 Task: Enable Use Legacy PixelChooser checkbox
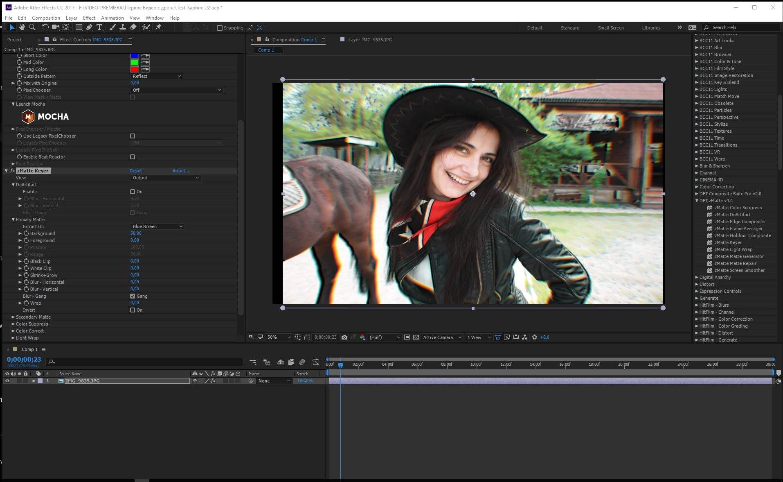[133, 136]
